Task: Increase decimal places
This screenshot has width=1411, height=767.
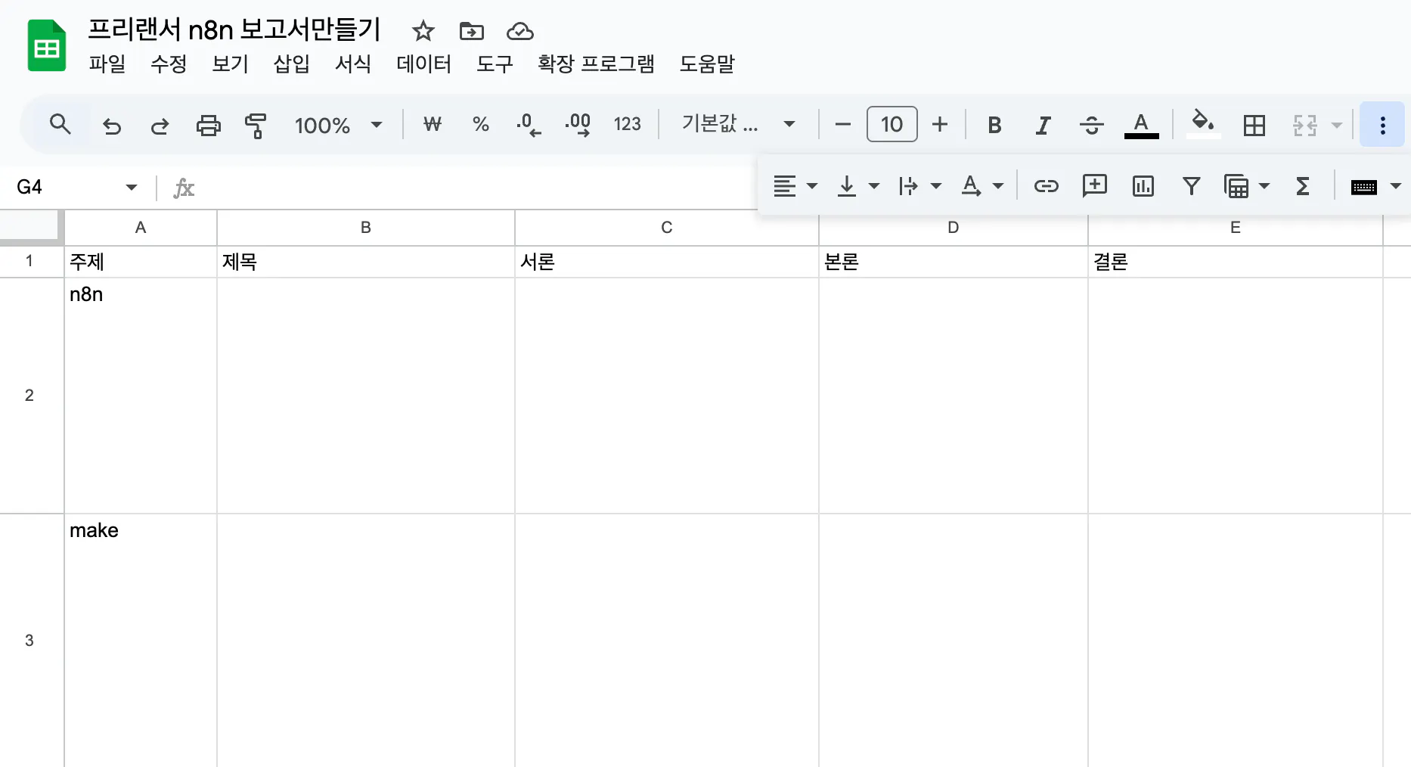Action: click(578, 124)
